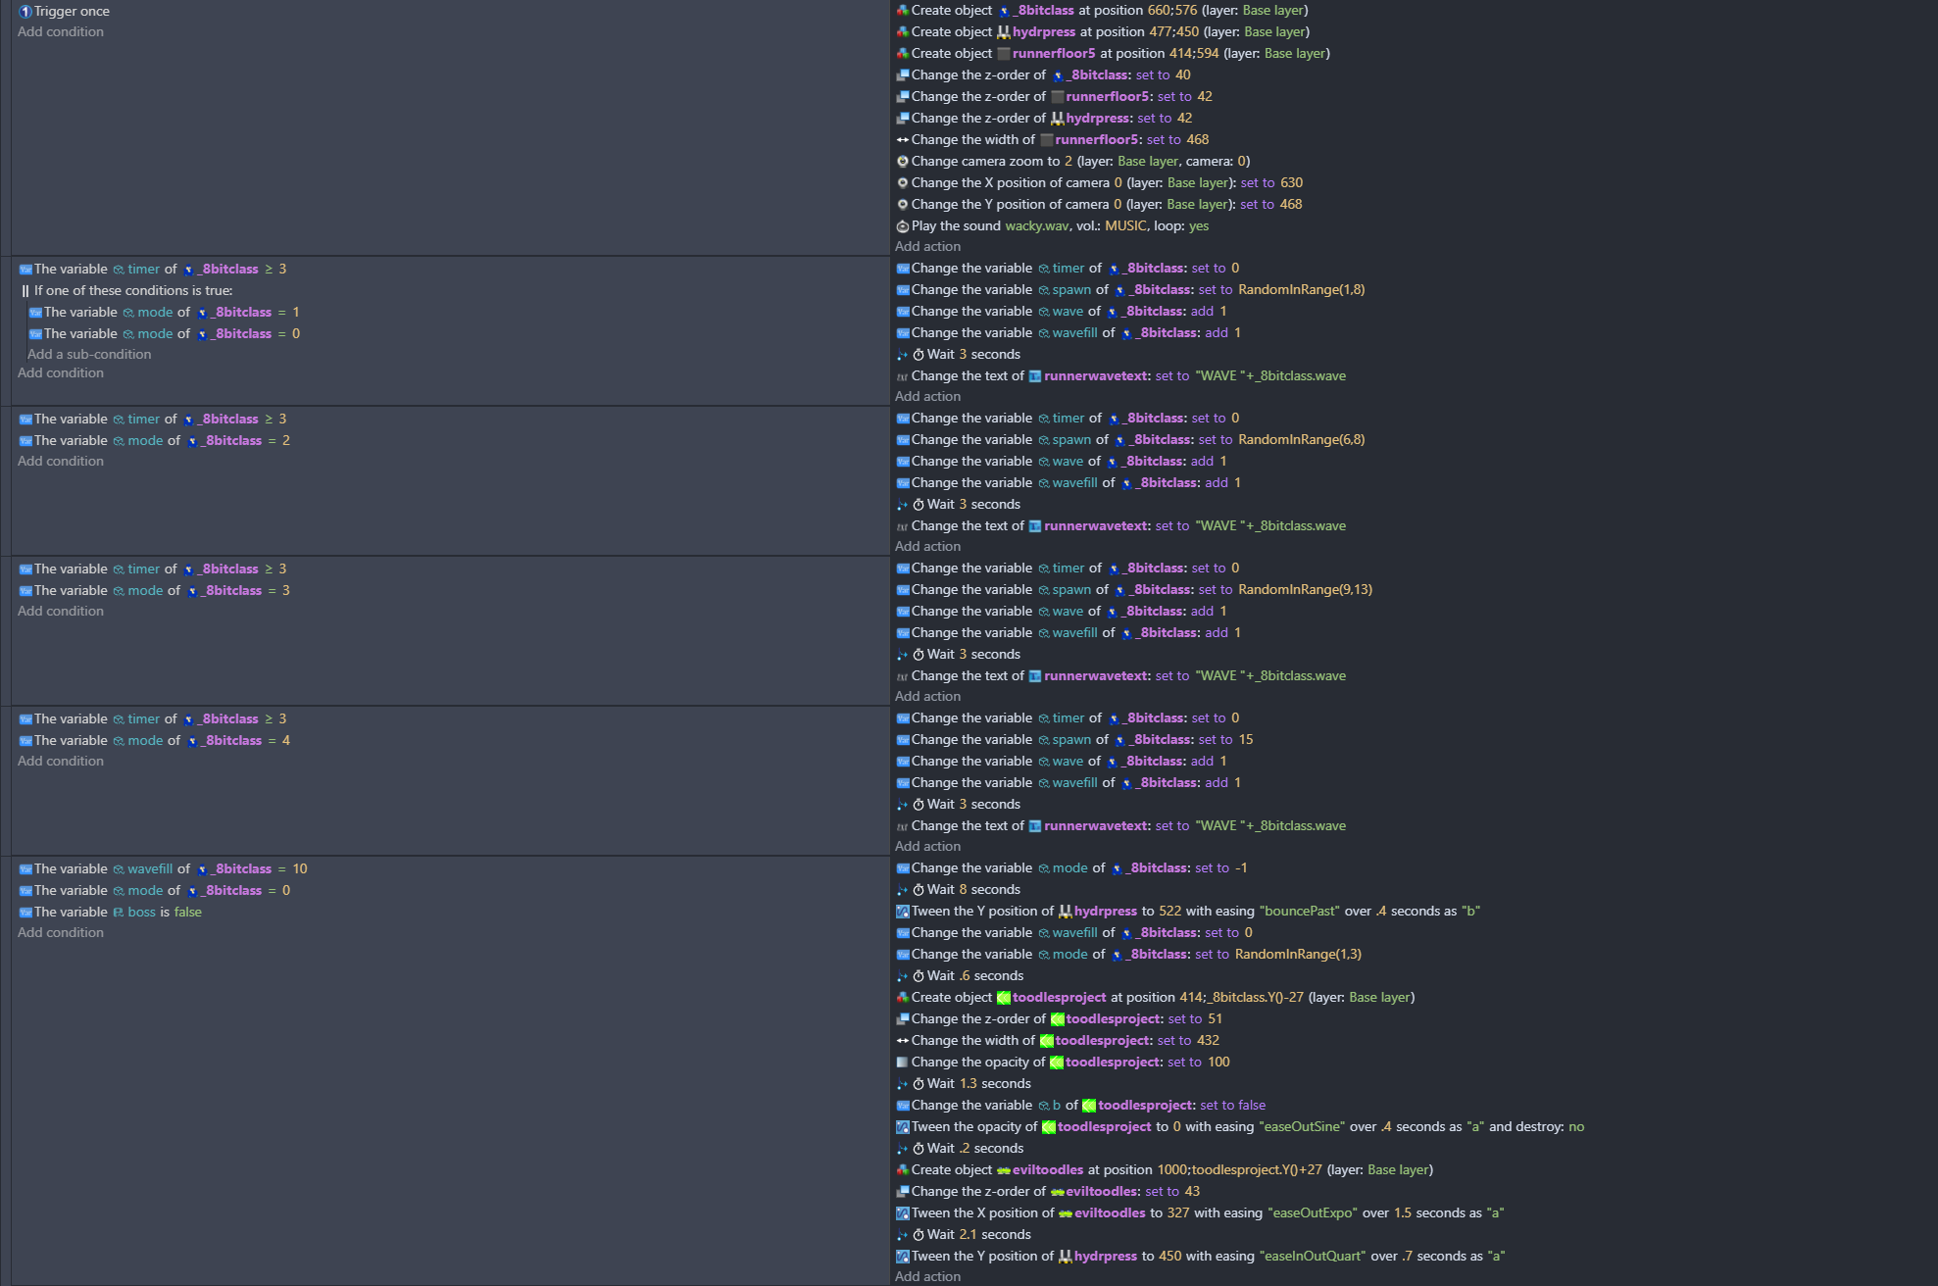The width and height of the screenshot is (1938, 1286).
Task: Click Add condition below the mode = 2 condition
Action: [61, 462]
